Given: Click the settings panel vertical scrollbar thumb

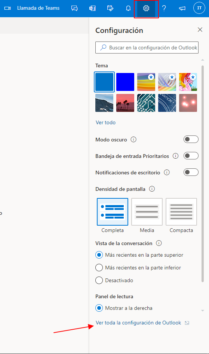Looking at the screenshot, I should click(203, 174).
